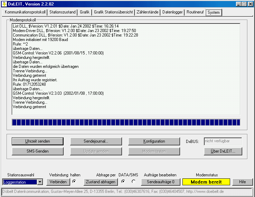255x197 pixels.
Task: Click the 'Communication DLL' version line
Action: coord(75,35)
